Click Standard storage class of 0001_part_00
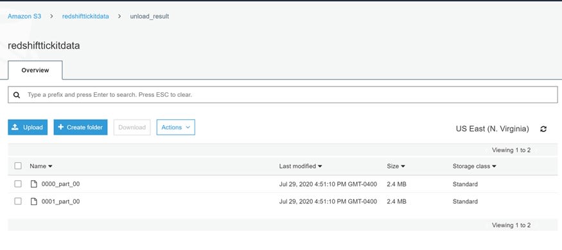Screen dimensions: 562x250 [x=465, y=201]
